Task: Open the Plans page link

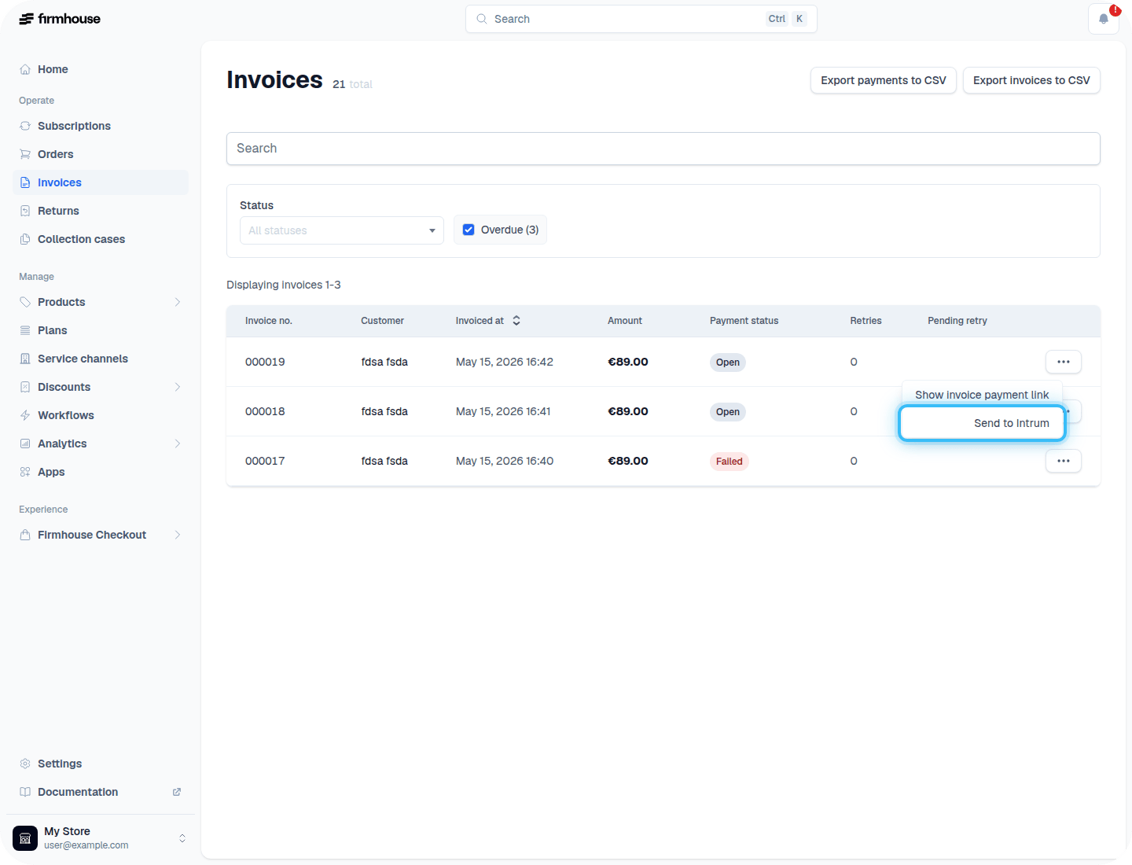Action: tap(101, 330)
